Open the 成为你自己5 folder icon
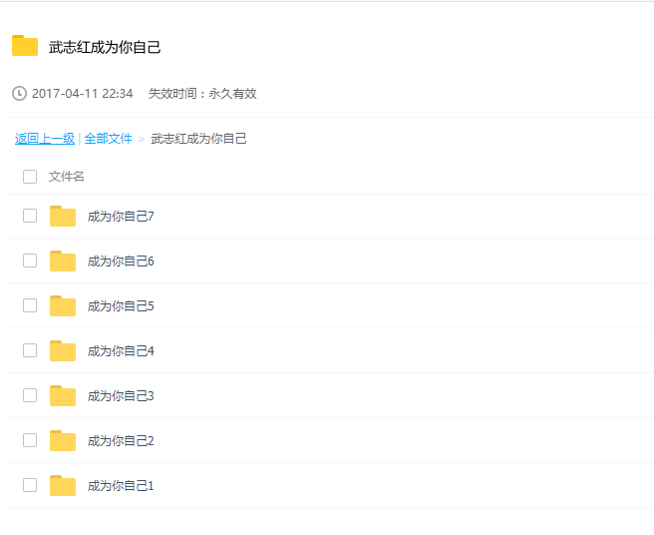The width and height of the screenshot is (654, 535). coord(63,306)
